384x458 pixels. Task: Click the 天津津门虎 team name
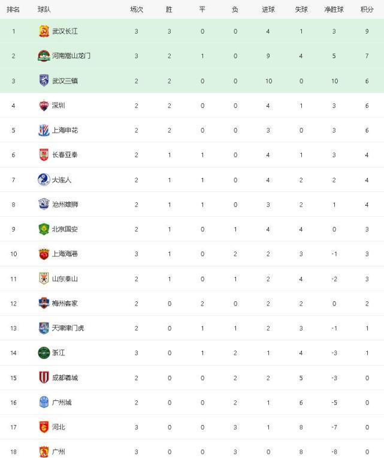(x=68, y=328)
